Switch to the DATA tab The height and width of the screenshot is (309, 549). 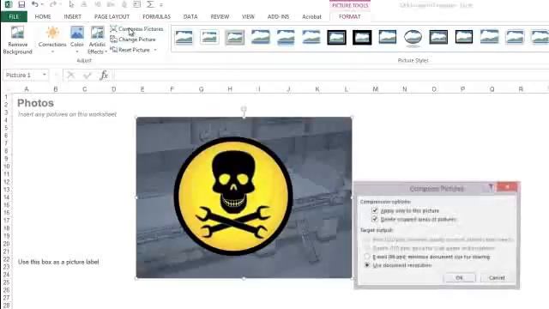point(190,16)
